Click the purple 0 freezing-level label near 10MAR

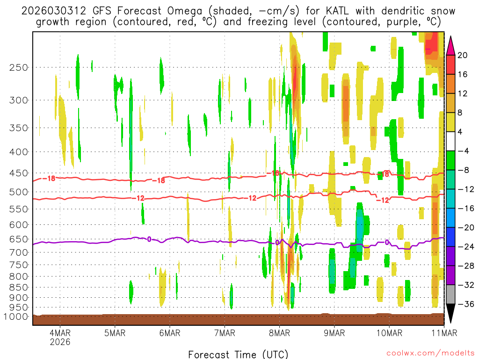[x=387, y=243]
